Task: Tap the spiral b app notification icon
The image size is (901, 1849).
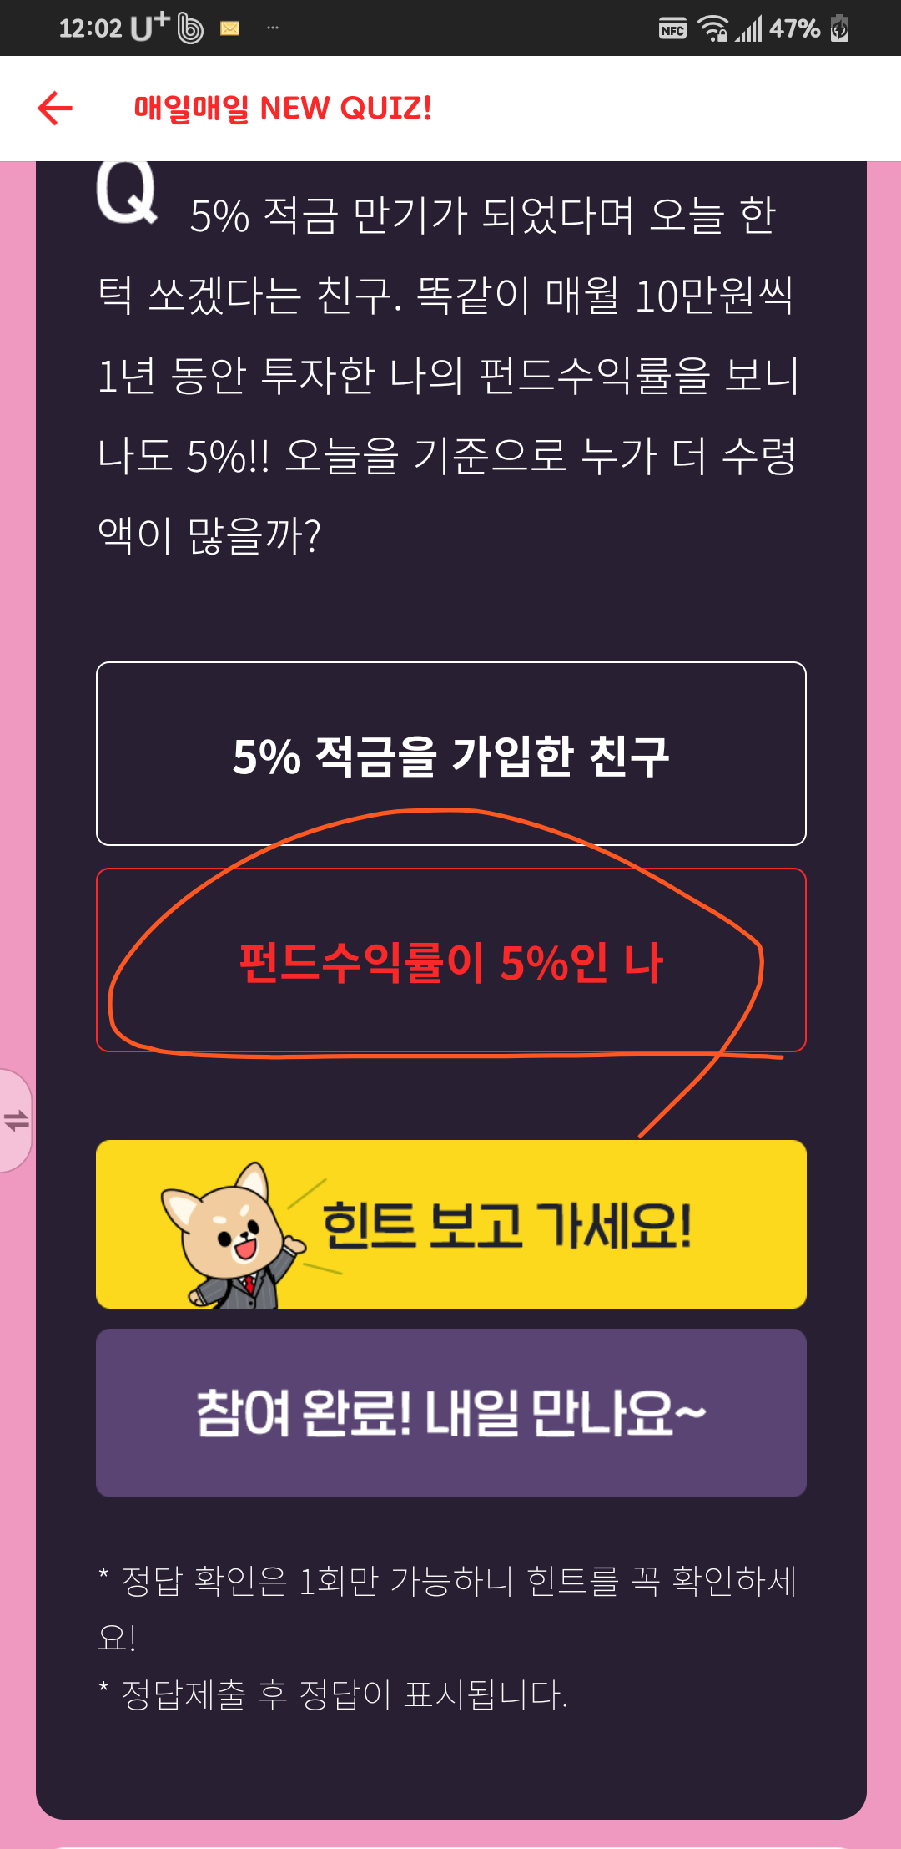Action: click(x=190, y=28)
